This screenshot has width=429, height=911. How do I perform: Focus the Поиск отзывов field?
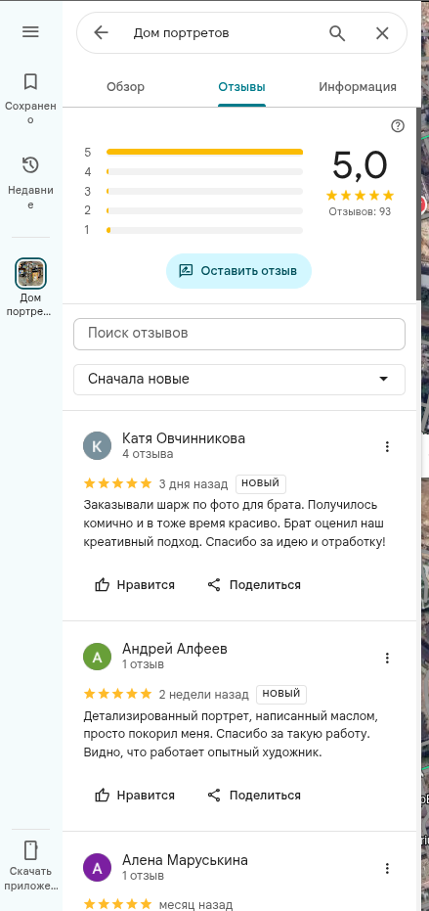239,334
